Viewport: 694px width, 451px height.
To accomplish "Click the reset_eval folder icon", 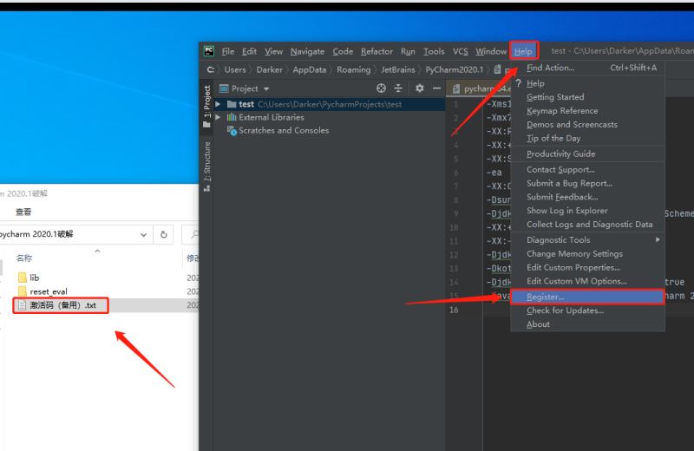I will click(23, 291).
